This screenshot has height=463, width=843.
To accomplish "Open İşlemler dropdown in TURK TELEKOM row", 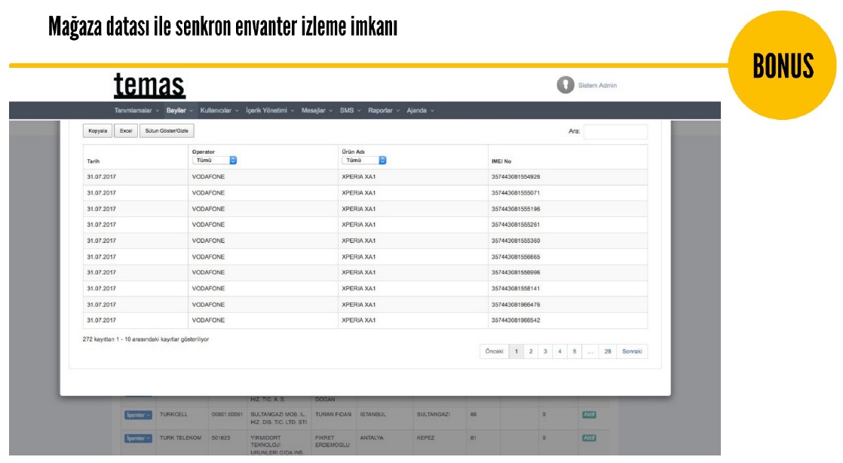I will [x=138, y=438].
